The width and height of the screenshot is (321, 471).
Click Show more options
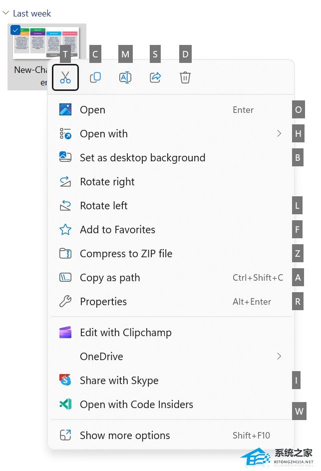[x=125, y=436]
